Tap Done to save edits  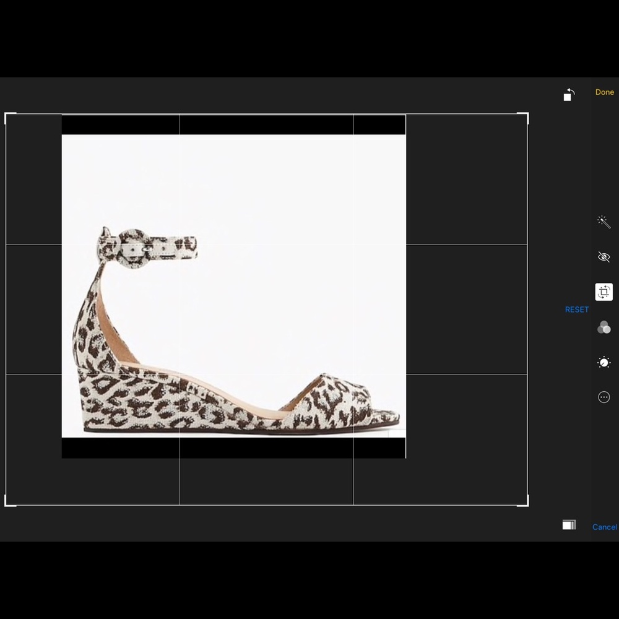coord(604,92)
